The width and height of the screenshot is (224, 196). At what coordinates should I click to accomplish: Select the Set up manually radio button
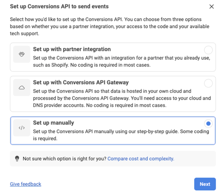point(208,124)
